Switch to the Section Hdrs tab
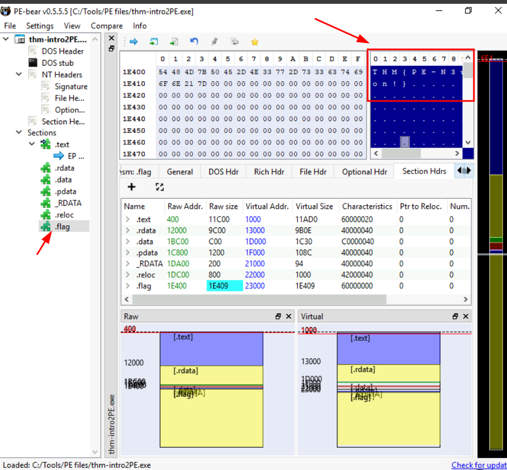 click(x=424, y=172)
